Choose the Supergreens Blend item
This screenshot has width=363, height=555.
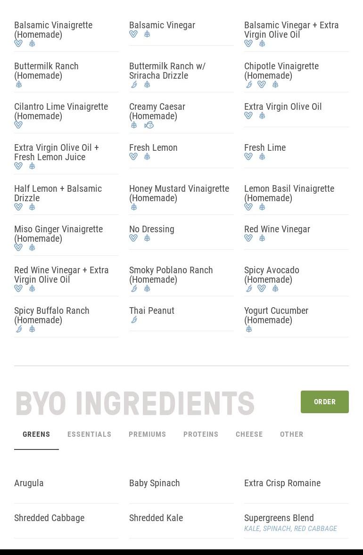pyautogui.click(x=279, y=518)
